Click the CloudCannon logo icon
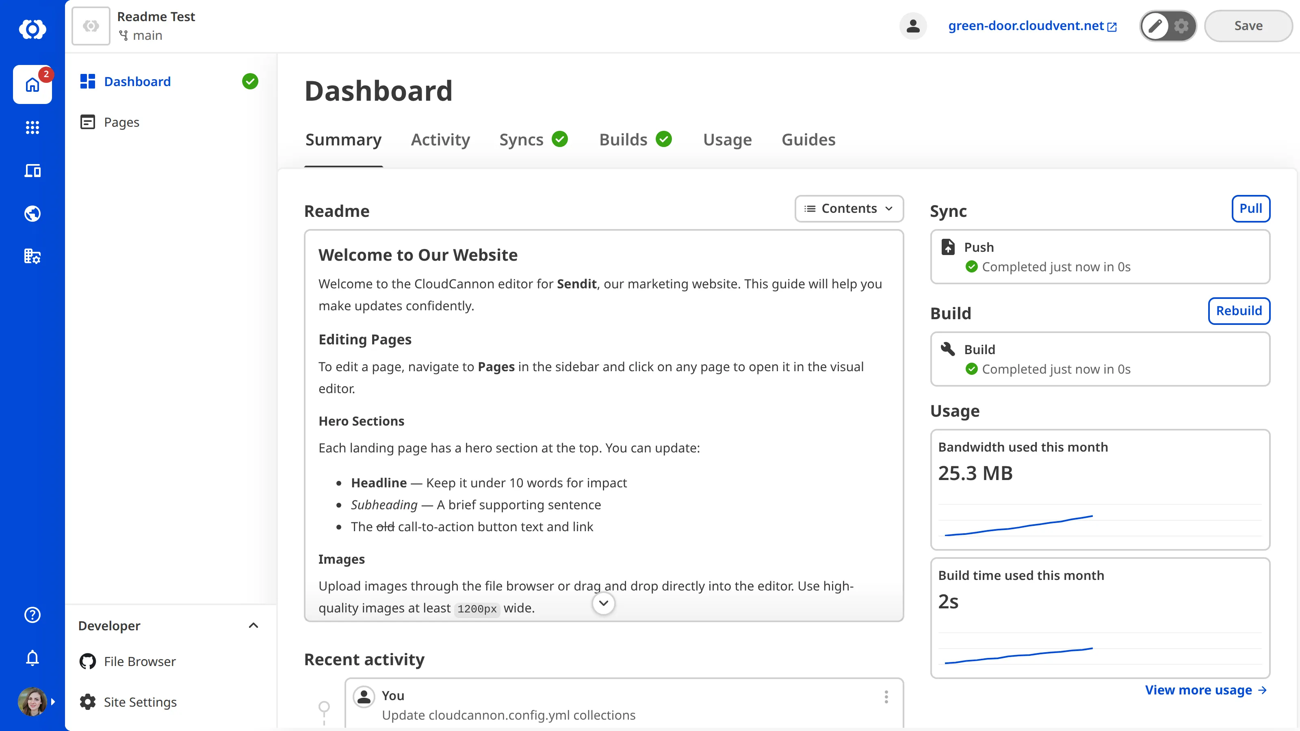 click(x=32, y=29)
